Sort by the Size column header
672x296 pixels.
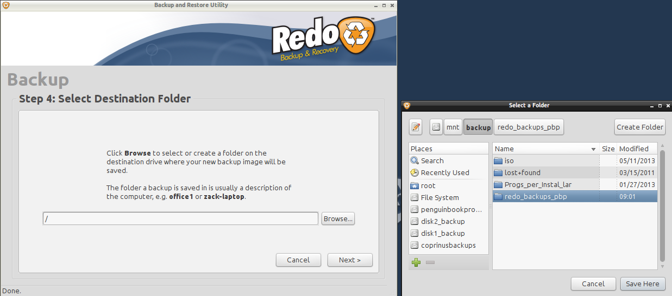coord(608,149)
